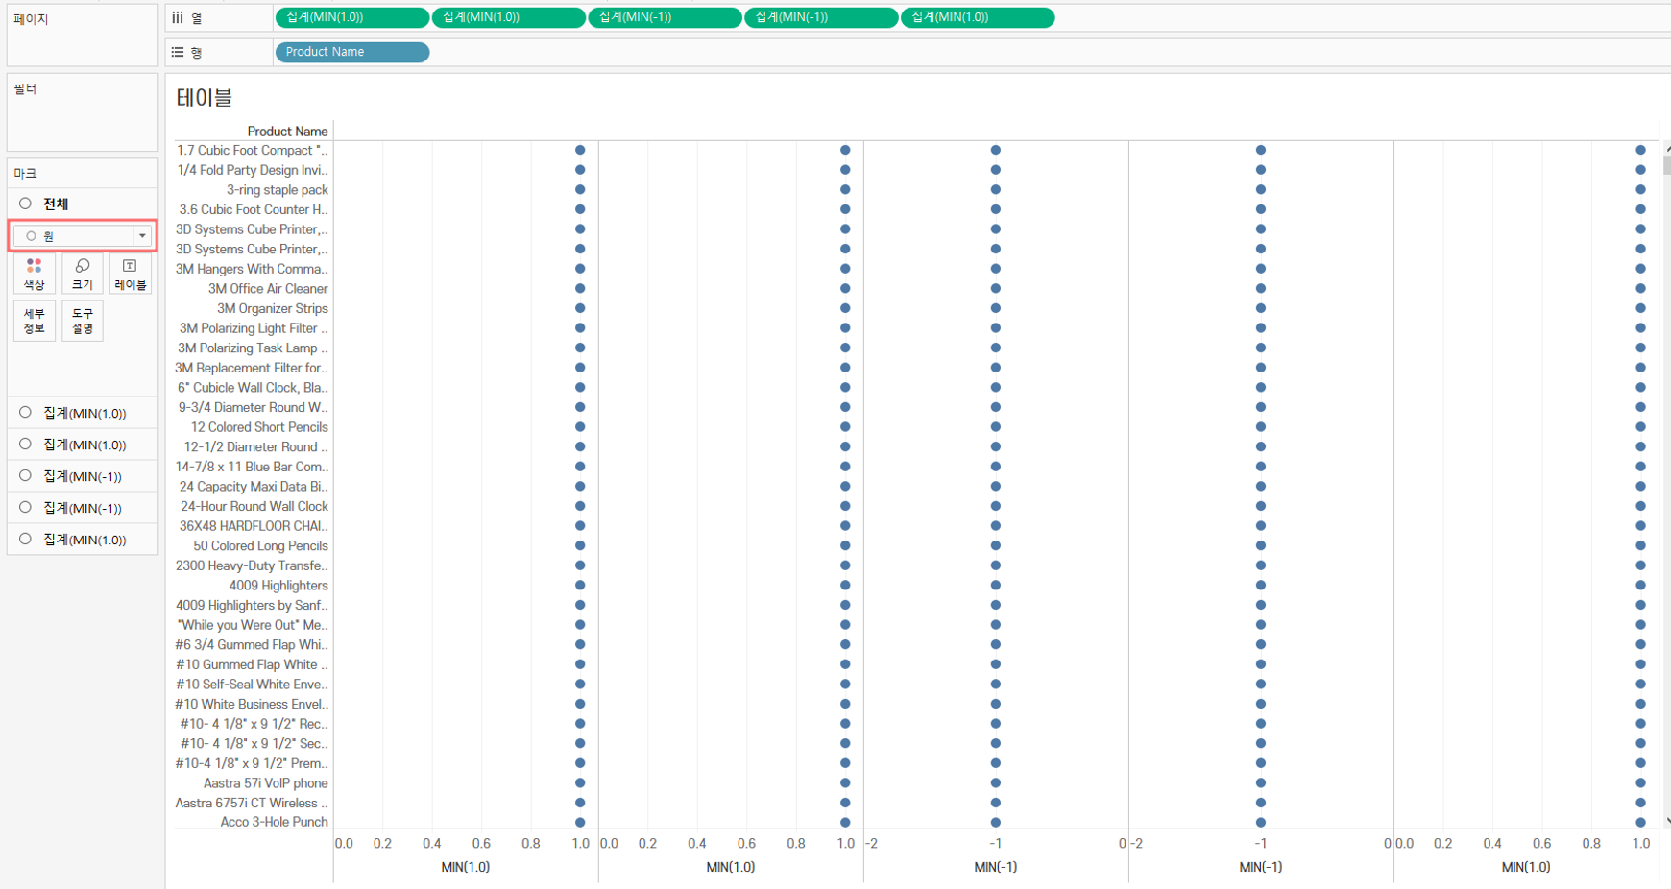Open the 레이블 label marks button
The image size is (1671, 889).
(130, 274)
